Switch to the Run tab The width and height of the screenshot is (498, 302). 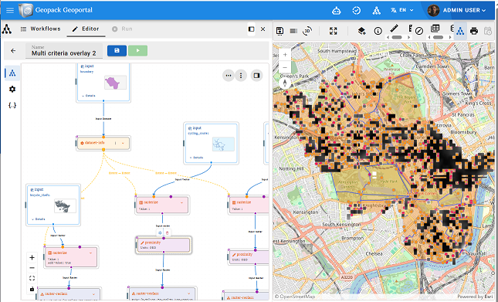(x=122, y=29)
